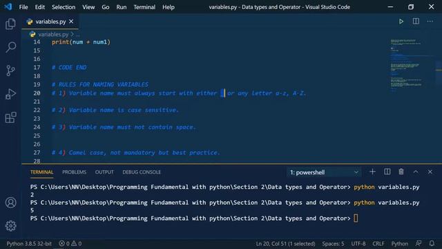Open the Edit menu
The image size is (442, 249).
click(x=40, y=7)
